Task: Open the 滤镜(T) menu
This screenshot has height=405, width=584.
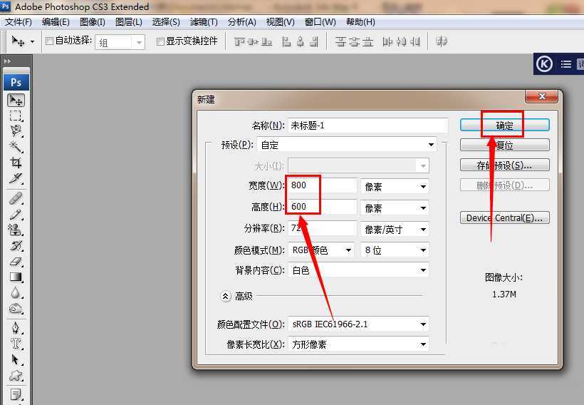Action: pos(204,22)
